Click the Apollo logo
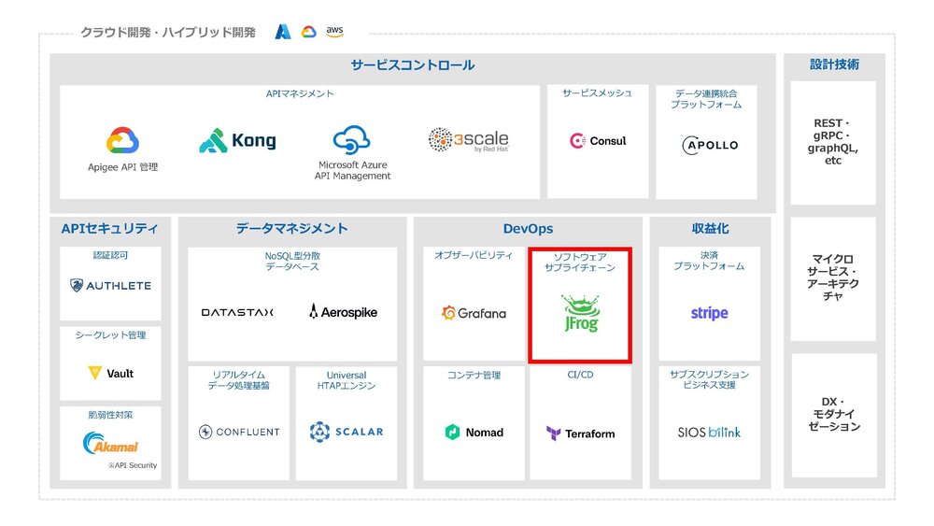 pyautogui.click(x=710, y=145)
